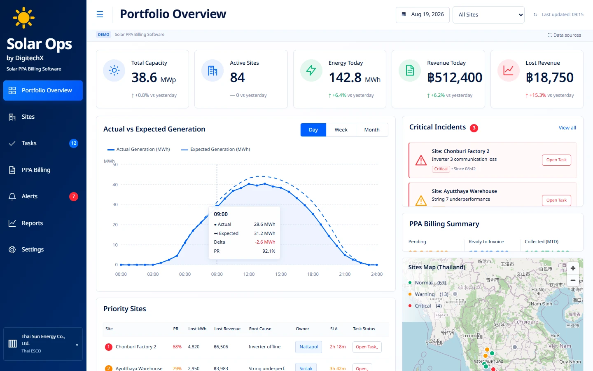Open Portfolio Overview in sidebar
The height and width of the screenshot is (371, 593).
(43, 91)
